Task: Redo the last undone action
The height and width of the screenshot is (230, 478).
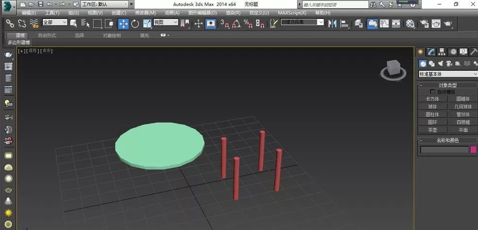Action: tap(62, 4)
